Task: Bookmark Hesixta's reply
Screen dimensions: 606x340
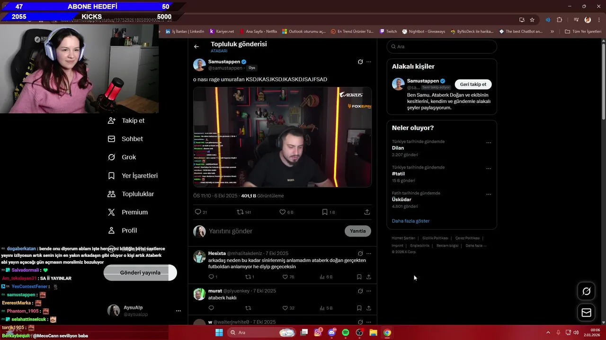Action: [x=359, y=277]
